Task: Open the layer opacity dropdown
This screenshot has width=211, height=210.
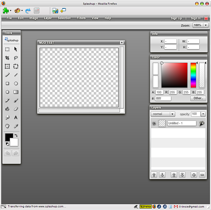Action: (x=203, y=114)
